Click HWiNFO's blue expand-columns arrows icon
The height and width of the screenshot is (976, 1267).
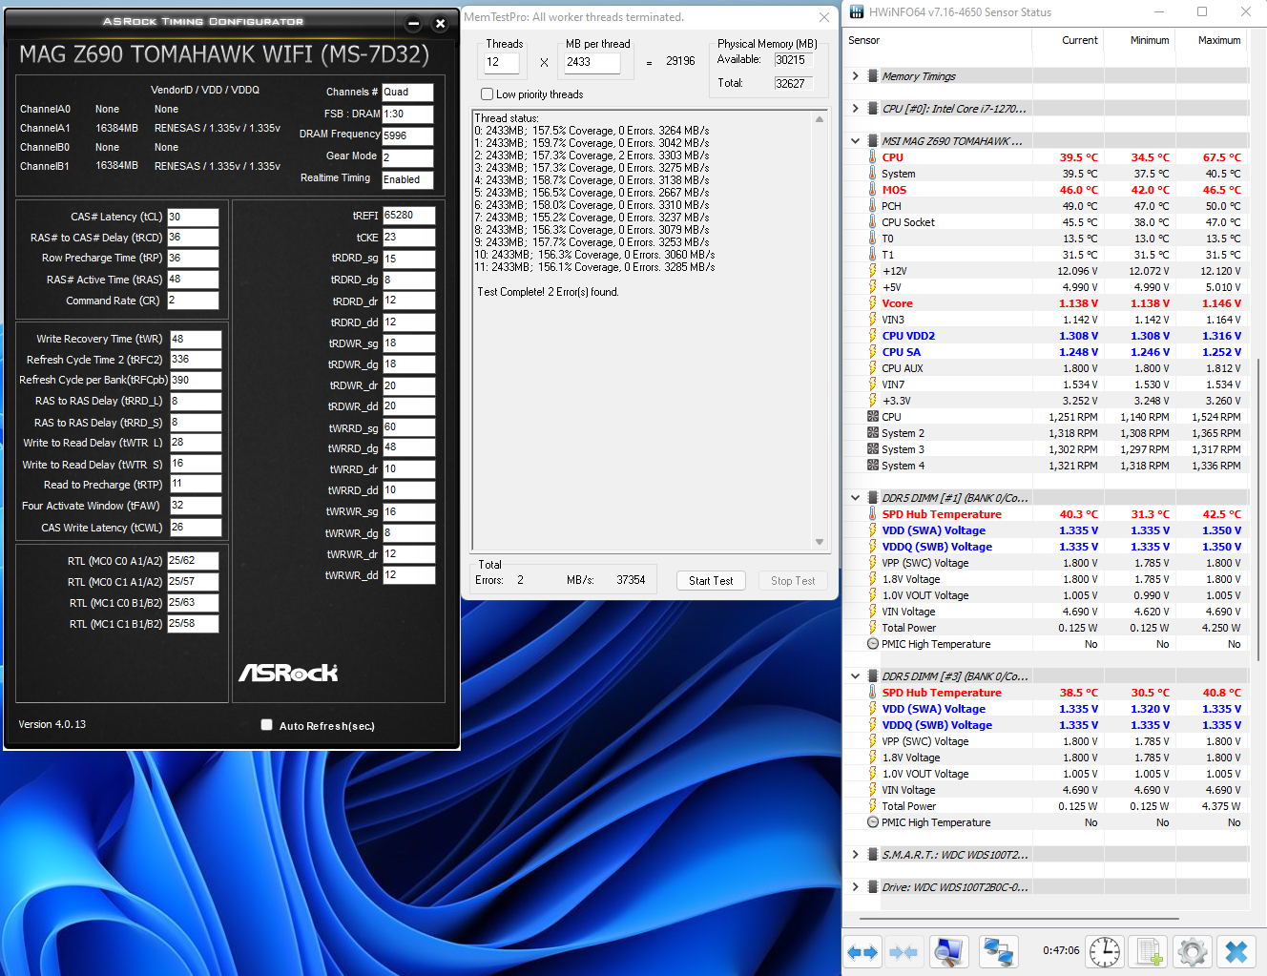tap(862, 951)
